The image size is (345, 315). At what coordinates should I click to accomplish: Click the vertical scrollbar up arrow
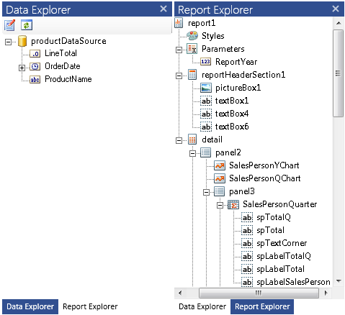pos(339,23)
